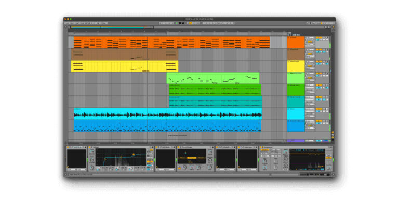The height and width of the screenshot is (199, 399).
Task: Turn off the Phaser-Flanger device activator
Action: pyautogui.click(x=178, y=147)
